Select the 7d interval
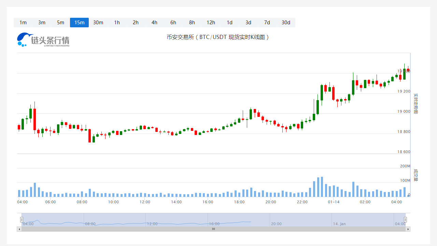The width and height of the screenshot is (437, 246). pyautogui.click(x=267, y=23)
